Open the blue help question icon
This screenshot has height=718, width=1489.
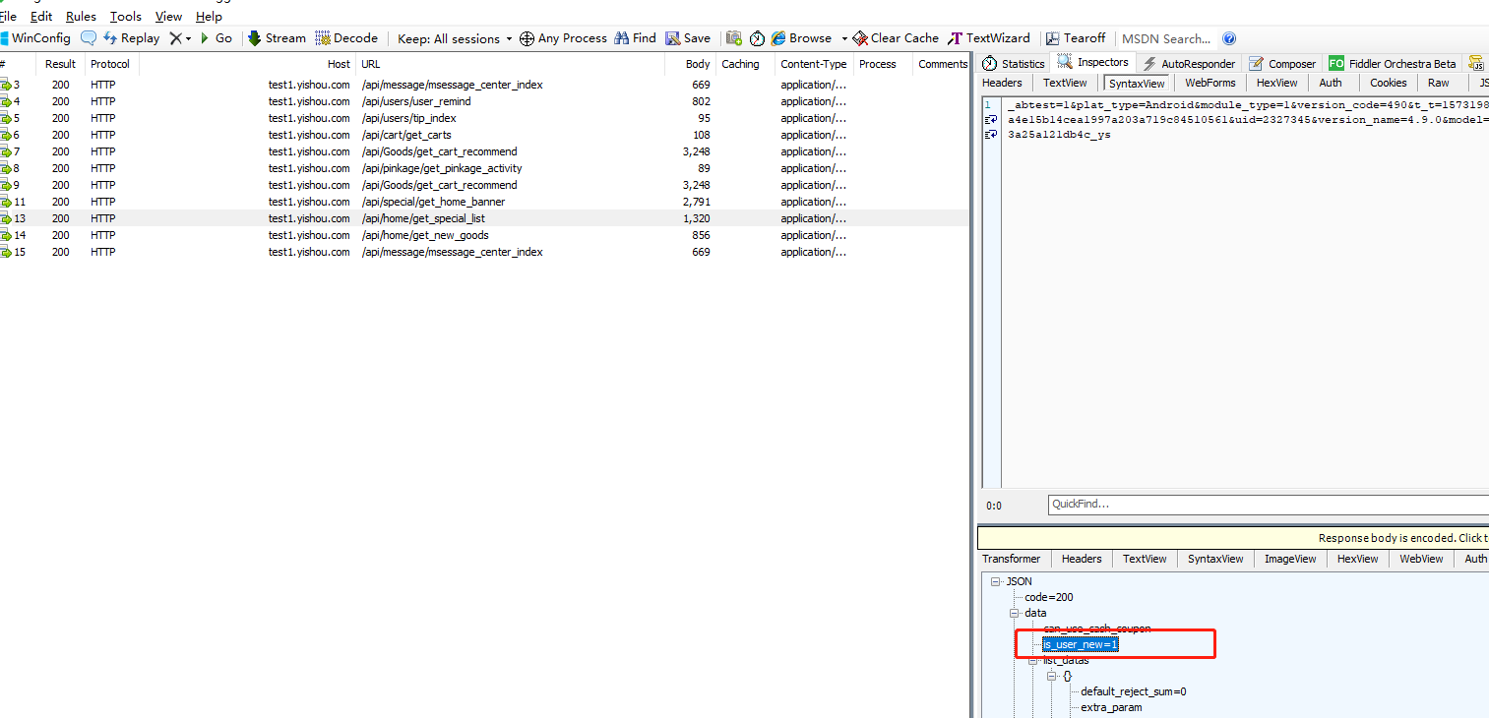(1228, 39)
